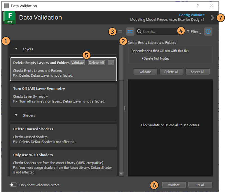Select the Turn Off (All) Layer Symmetry check

[x=63, y=95]
